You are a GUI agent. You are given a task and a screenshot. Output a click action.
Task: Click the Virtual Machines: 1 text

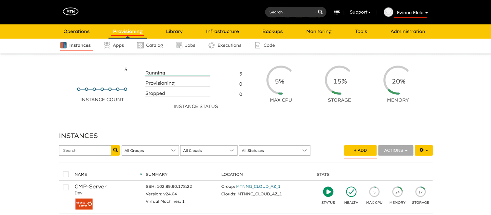tap(165, 201)
